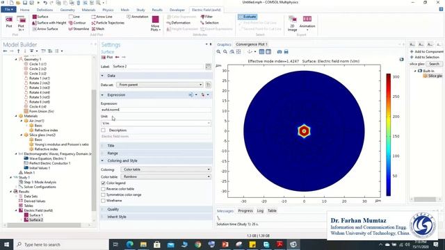Switch to the Materials ribbon tab
The height and width of the screenshot is (250, 445).
[x=88, y=10]
